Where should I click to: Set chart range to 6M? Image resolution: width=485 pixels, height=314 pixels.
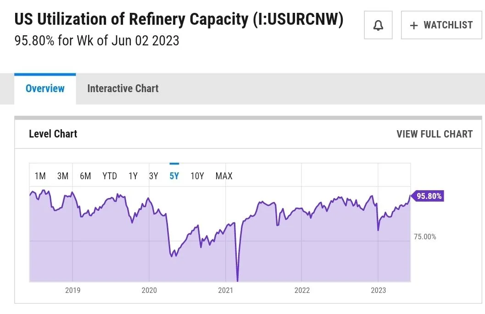coord(85,176)
